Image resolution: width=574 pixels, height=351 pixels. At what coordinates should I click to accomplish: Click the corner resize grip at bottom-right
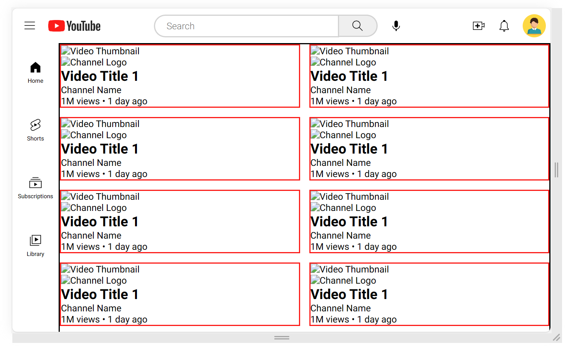pyautogui.click(x=556, y=338)
